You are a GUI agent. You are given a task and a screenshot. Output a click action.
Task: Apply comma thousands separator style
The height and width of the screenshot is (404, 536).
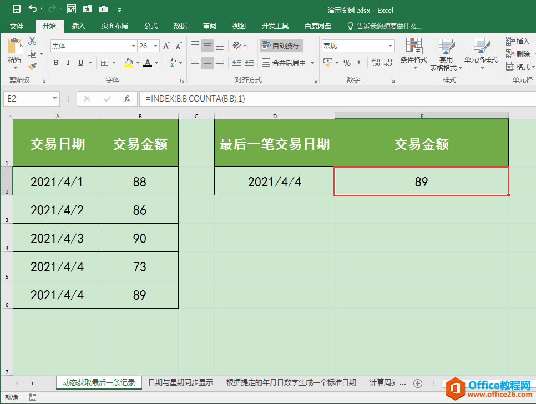pos(358,63)
